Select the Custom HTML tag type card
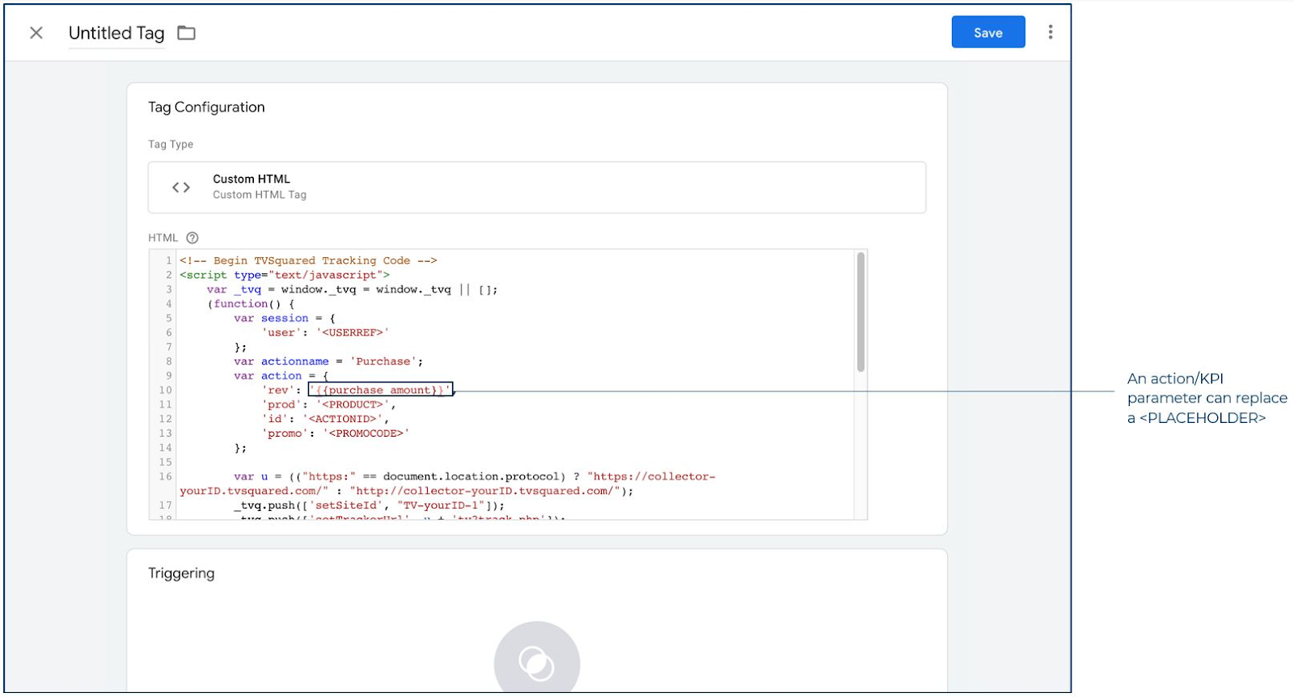This screenshot has width=1294, height=697. click(536, 188)
